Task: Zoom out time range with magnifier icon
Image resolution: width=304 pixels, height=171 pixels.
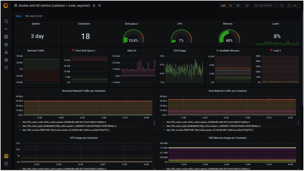Action: 282,5
